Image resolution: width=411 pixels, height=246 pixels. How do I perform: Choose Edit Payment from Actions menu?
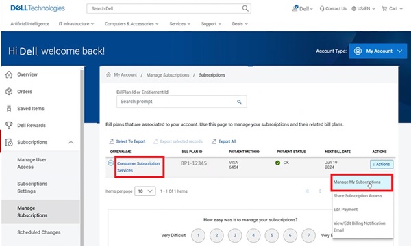[x=345, y=209]
